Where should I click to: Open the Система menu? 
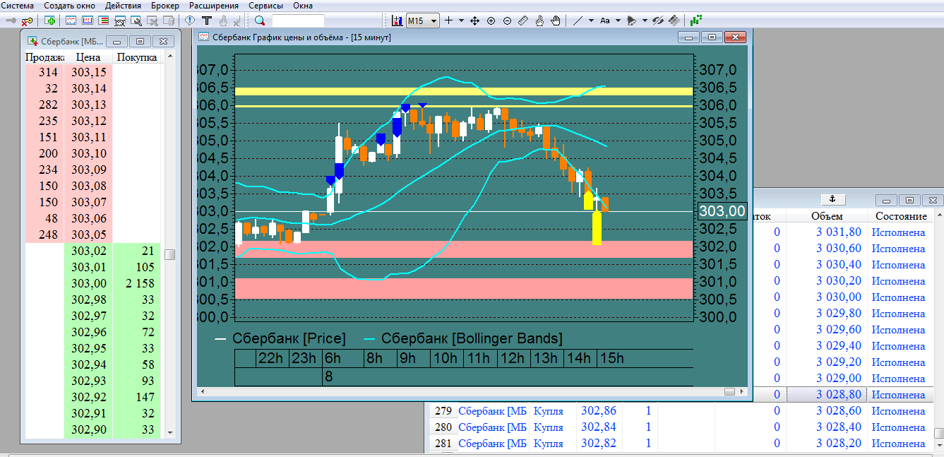(17, 5)
